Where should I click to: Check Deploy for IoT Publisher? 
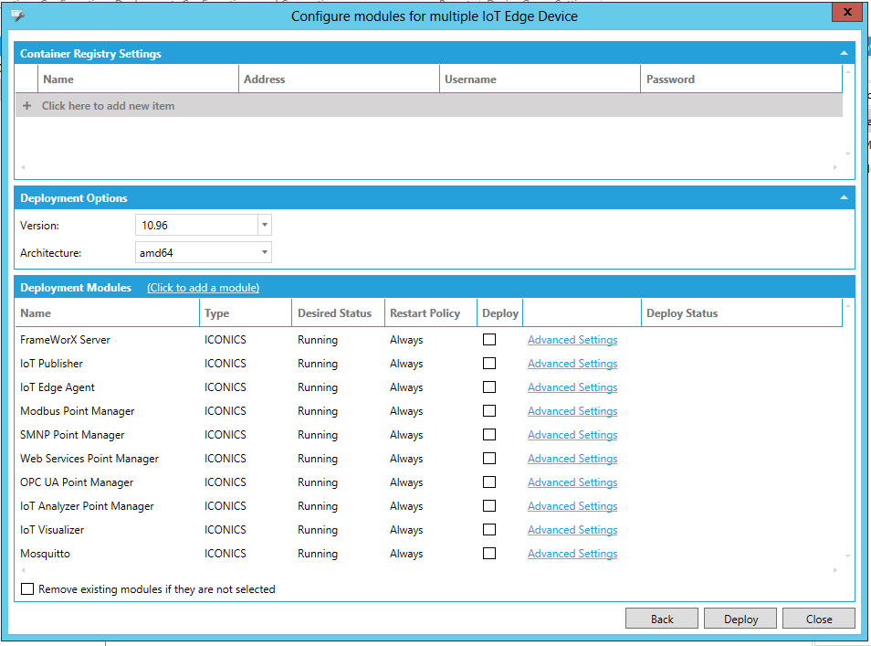pos(489,363)
